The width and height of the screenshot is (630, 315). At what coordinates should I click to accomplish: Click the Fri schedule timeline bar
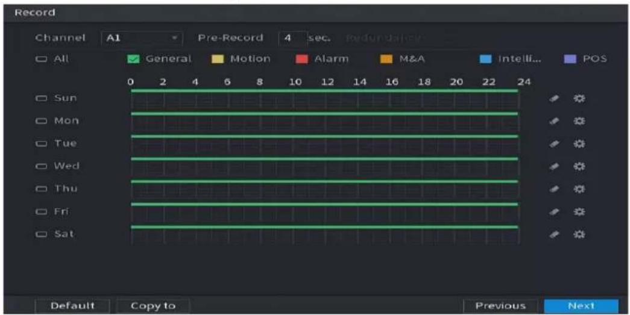pyautogui.click(x=324, y=212)
